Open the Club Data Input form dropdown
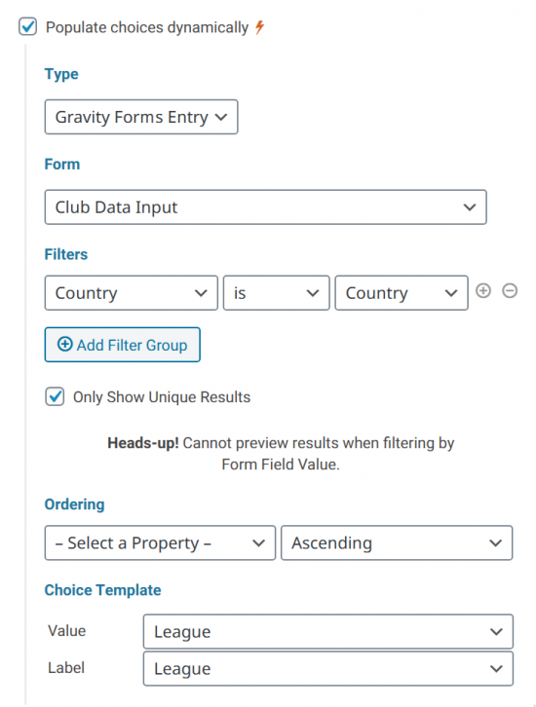 265,207
